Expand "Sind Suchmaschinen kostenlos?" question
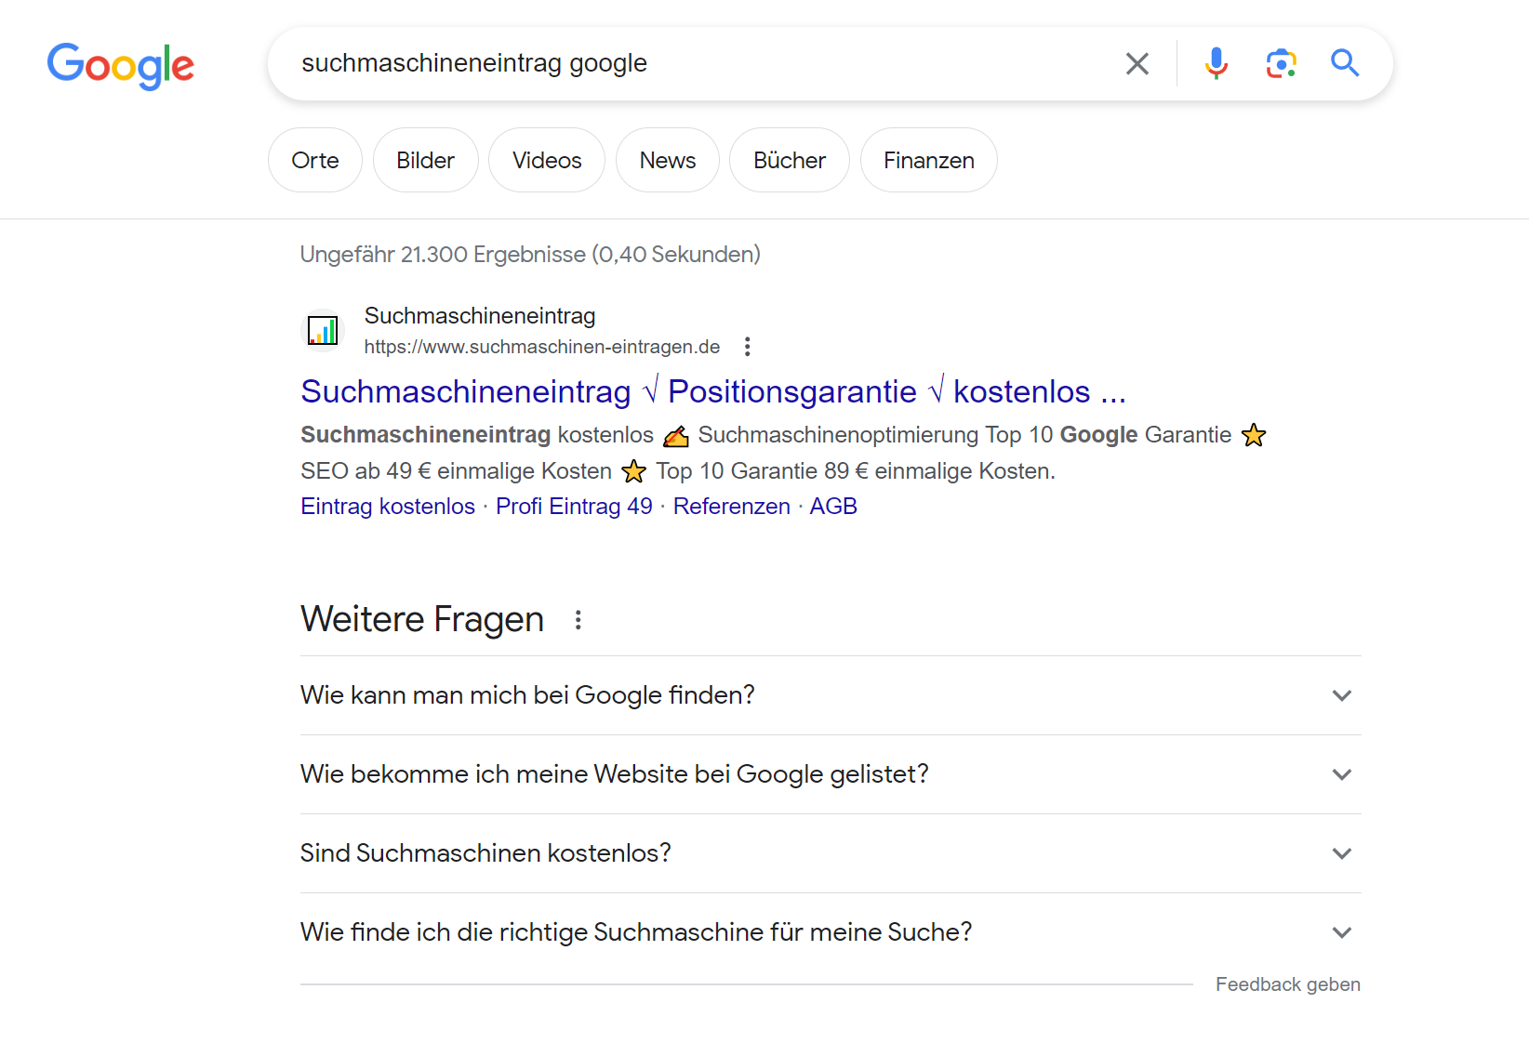Screen dimensions: 1529x1056 point(1341,853)
